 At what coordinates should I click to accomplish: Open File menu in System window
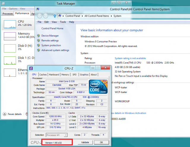(39, 22)
